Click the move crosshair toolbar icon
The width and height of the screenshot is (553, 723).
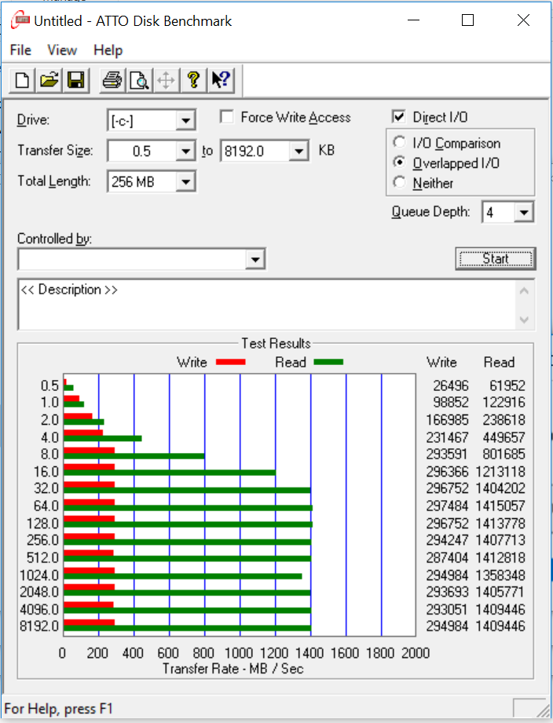coord(166,81)
